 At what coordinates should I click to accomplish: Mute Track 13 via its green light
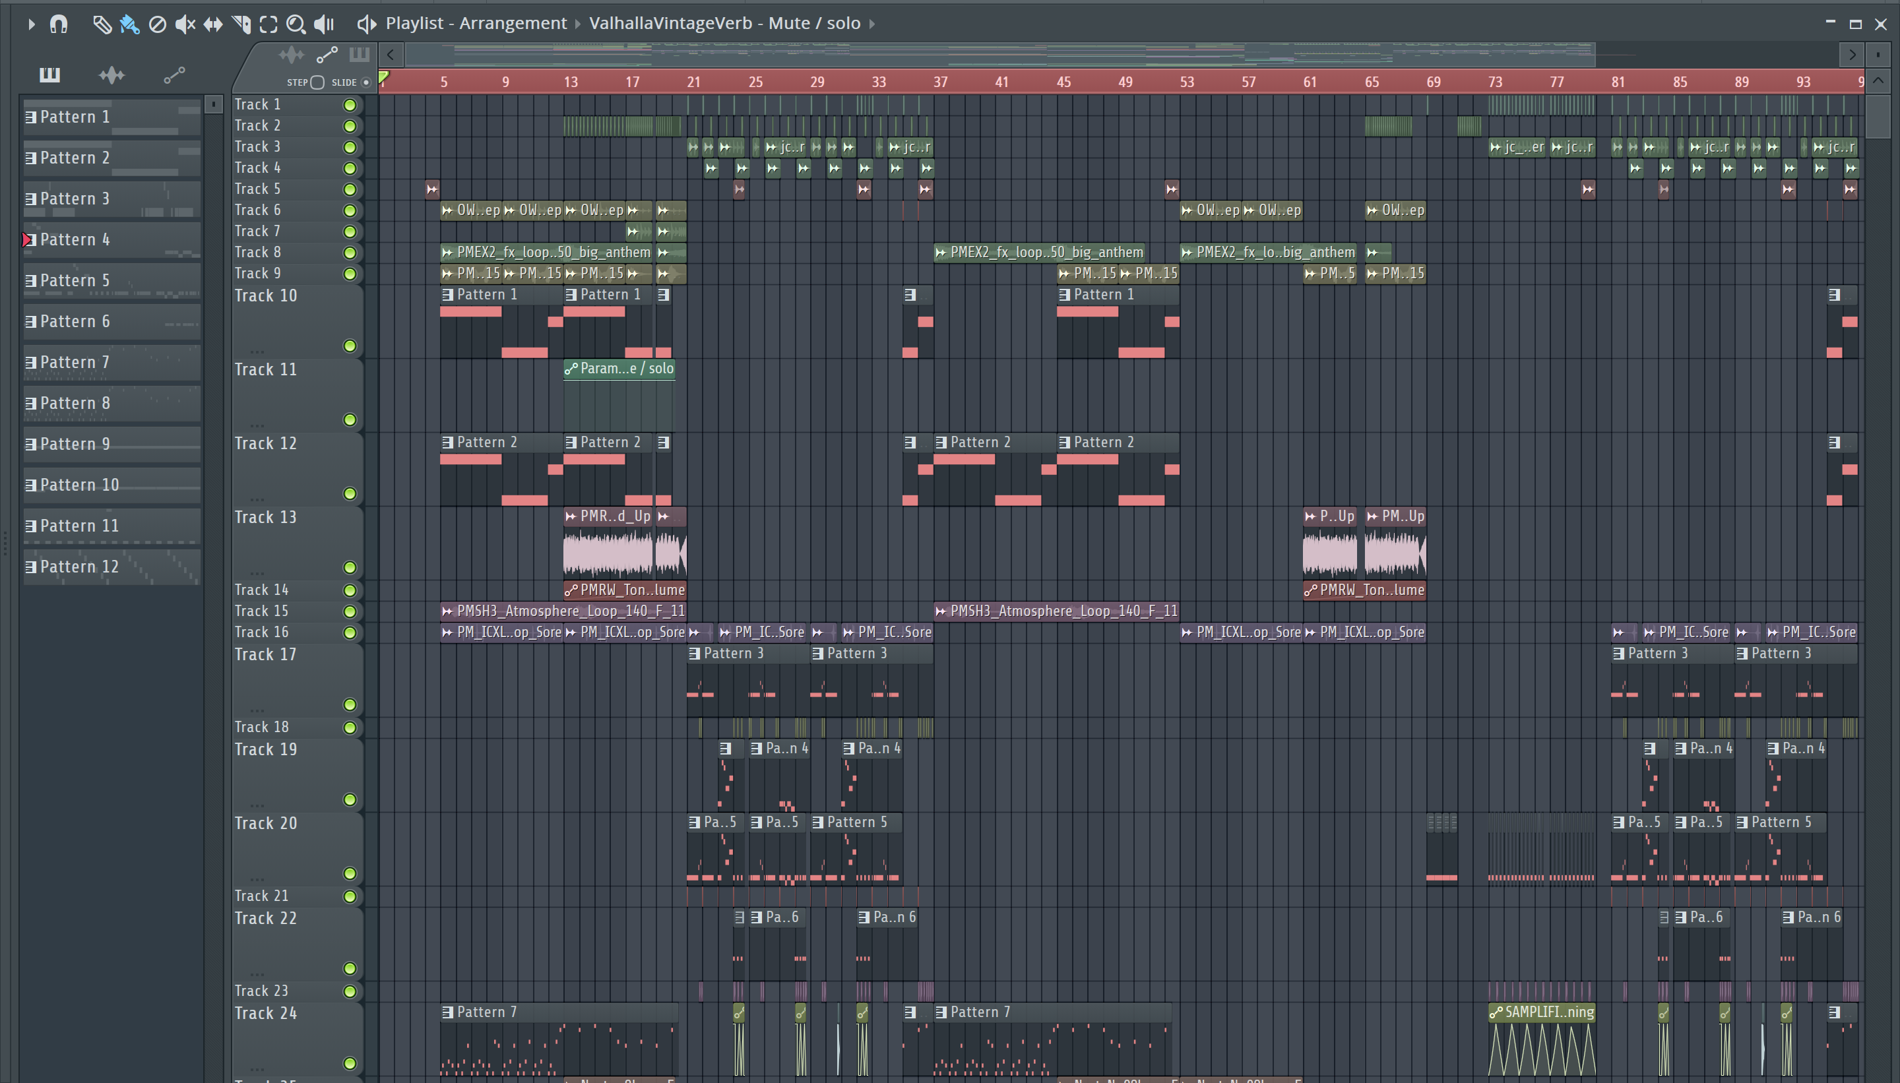[350, 567]
